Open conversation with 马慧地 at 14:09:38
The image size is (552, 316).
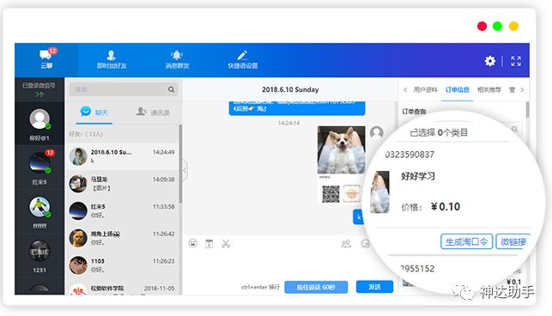122,184
